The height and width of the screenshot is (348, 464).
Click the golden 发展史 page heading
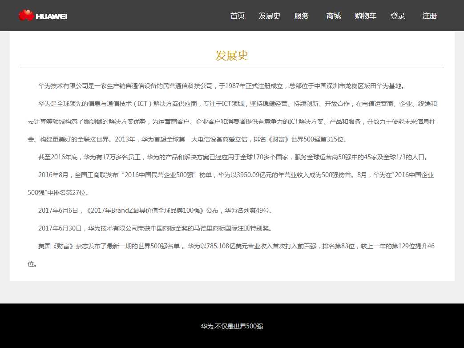232,56
